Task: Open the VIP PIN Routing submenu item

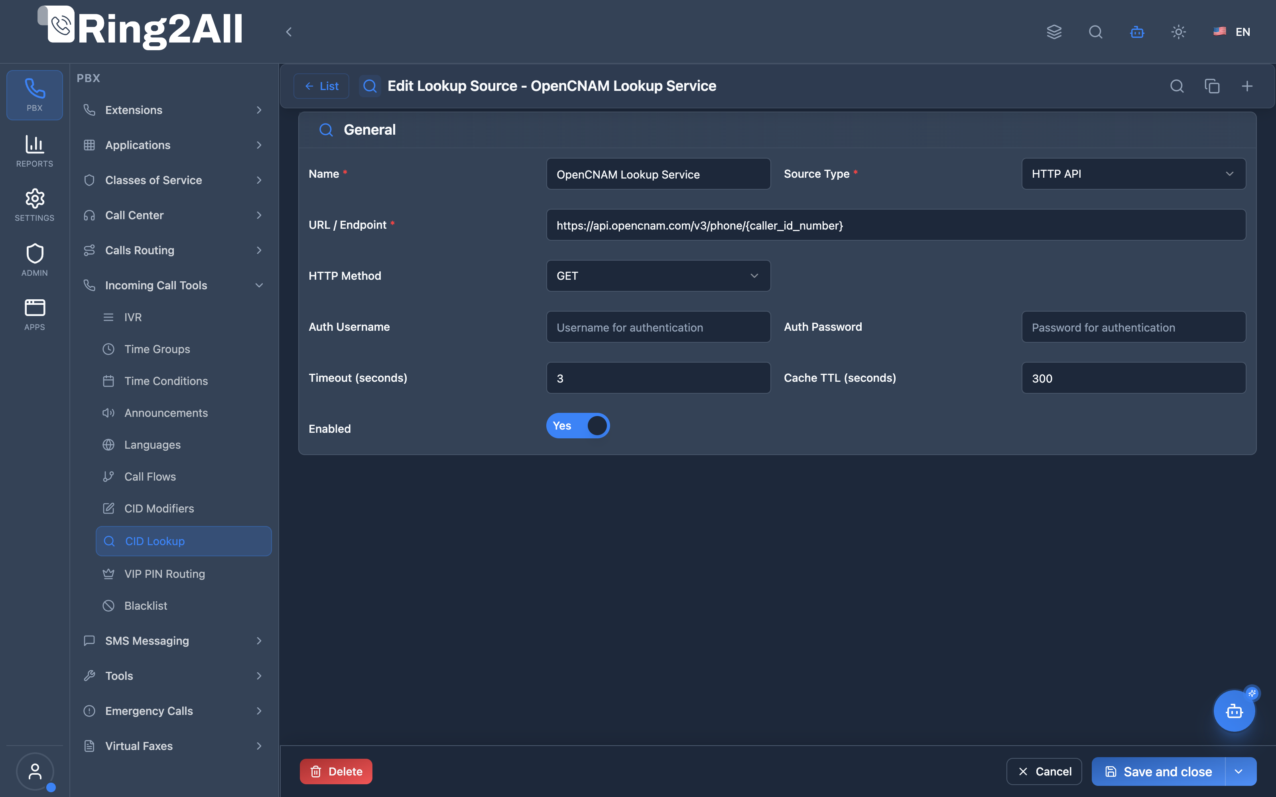Action: click(x=183, y=573)
